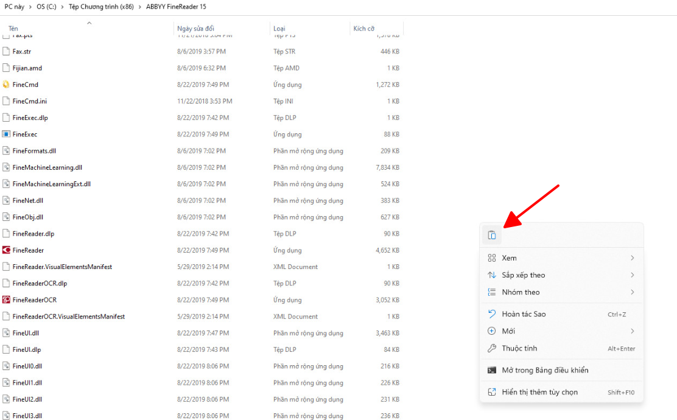Toggle sort direction arrow above Tên column
Screen dimensions: 677x420
(89, 23)
